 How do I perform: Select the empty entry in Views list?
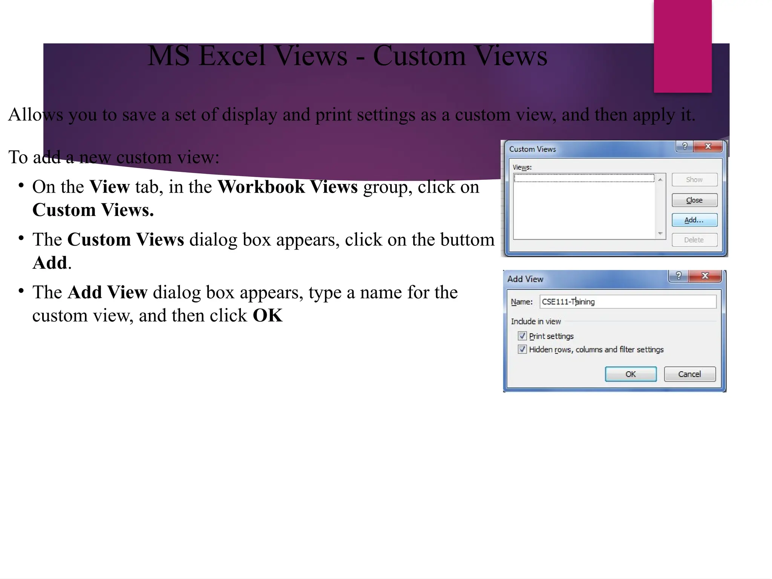pos(584,178)
